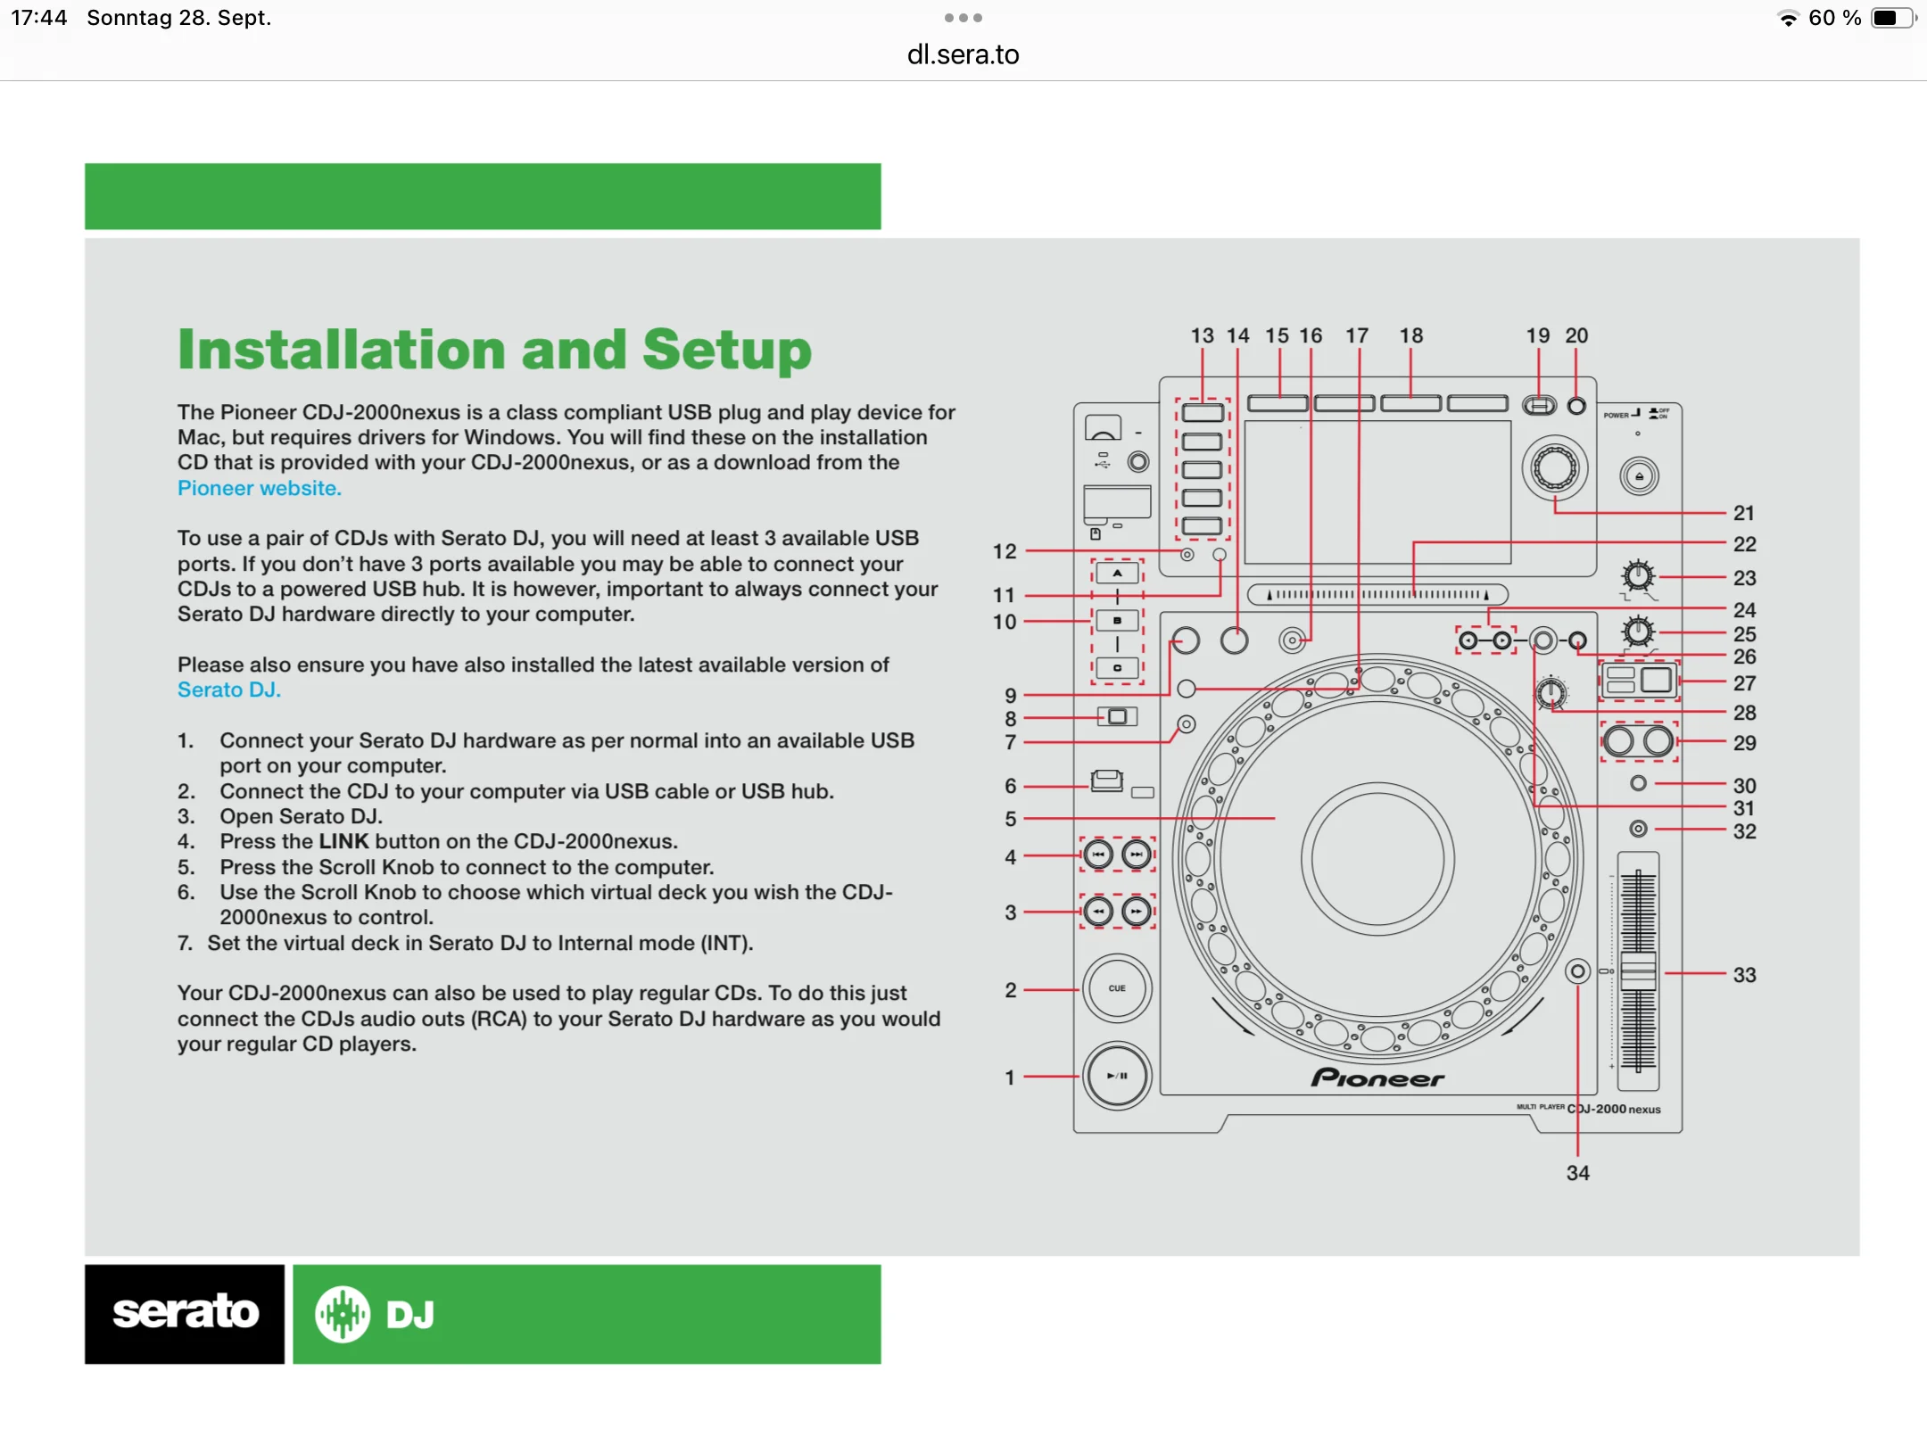Follow the Serato DJ hyperlink
The image size is (1927, 1445).
[228, 689]
